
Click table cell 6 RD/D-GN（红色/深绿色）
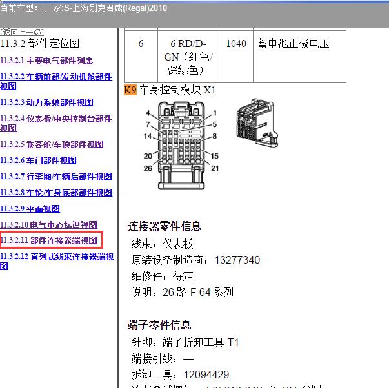point(188,57)
